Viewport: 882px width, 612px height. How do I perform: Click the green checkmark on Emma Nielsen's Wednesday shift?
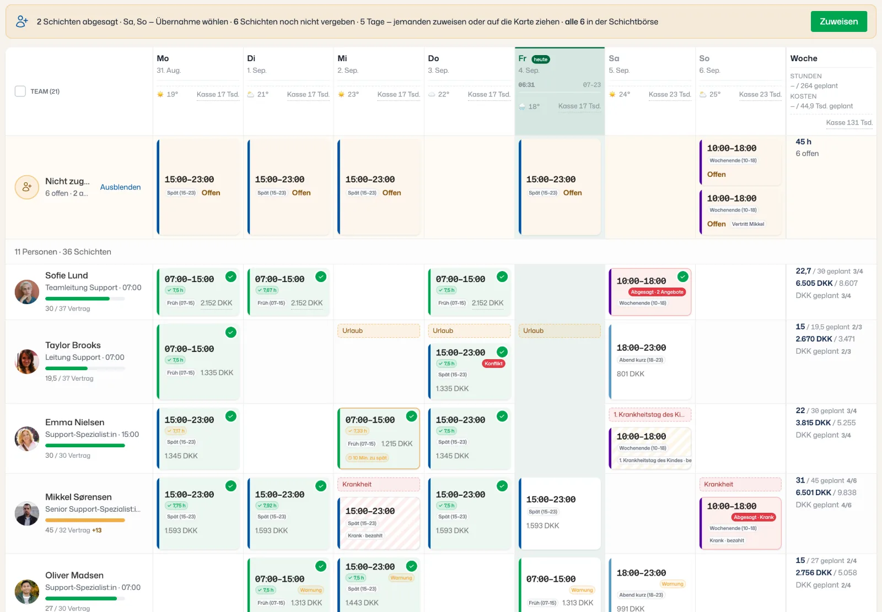click(x=412, y=416)
